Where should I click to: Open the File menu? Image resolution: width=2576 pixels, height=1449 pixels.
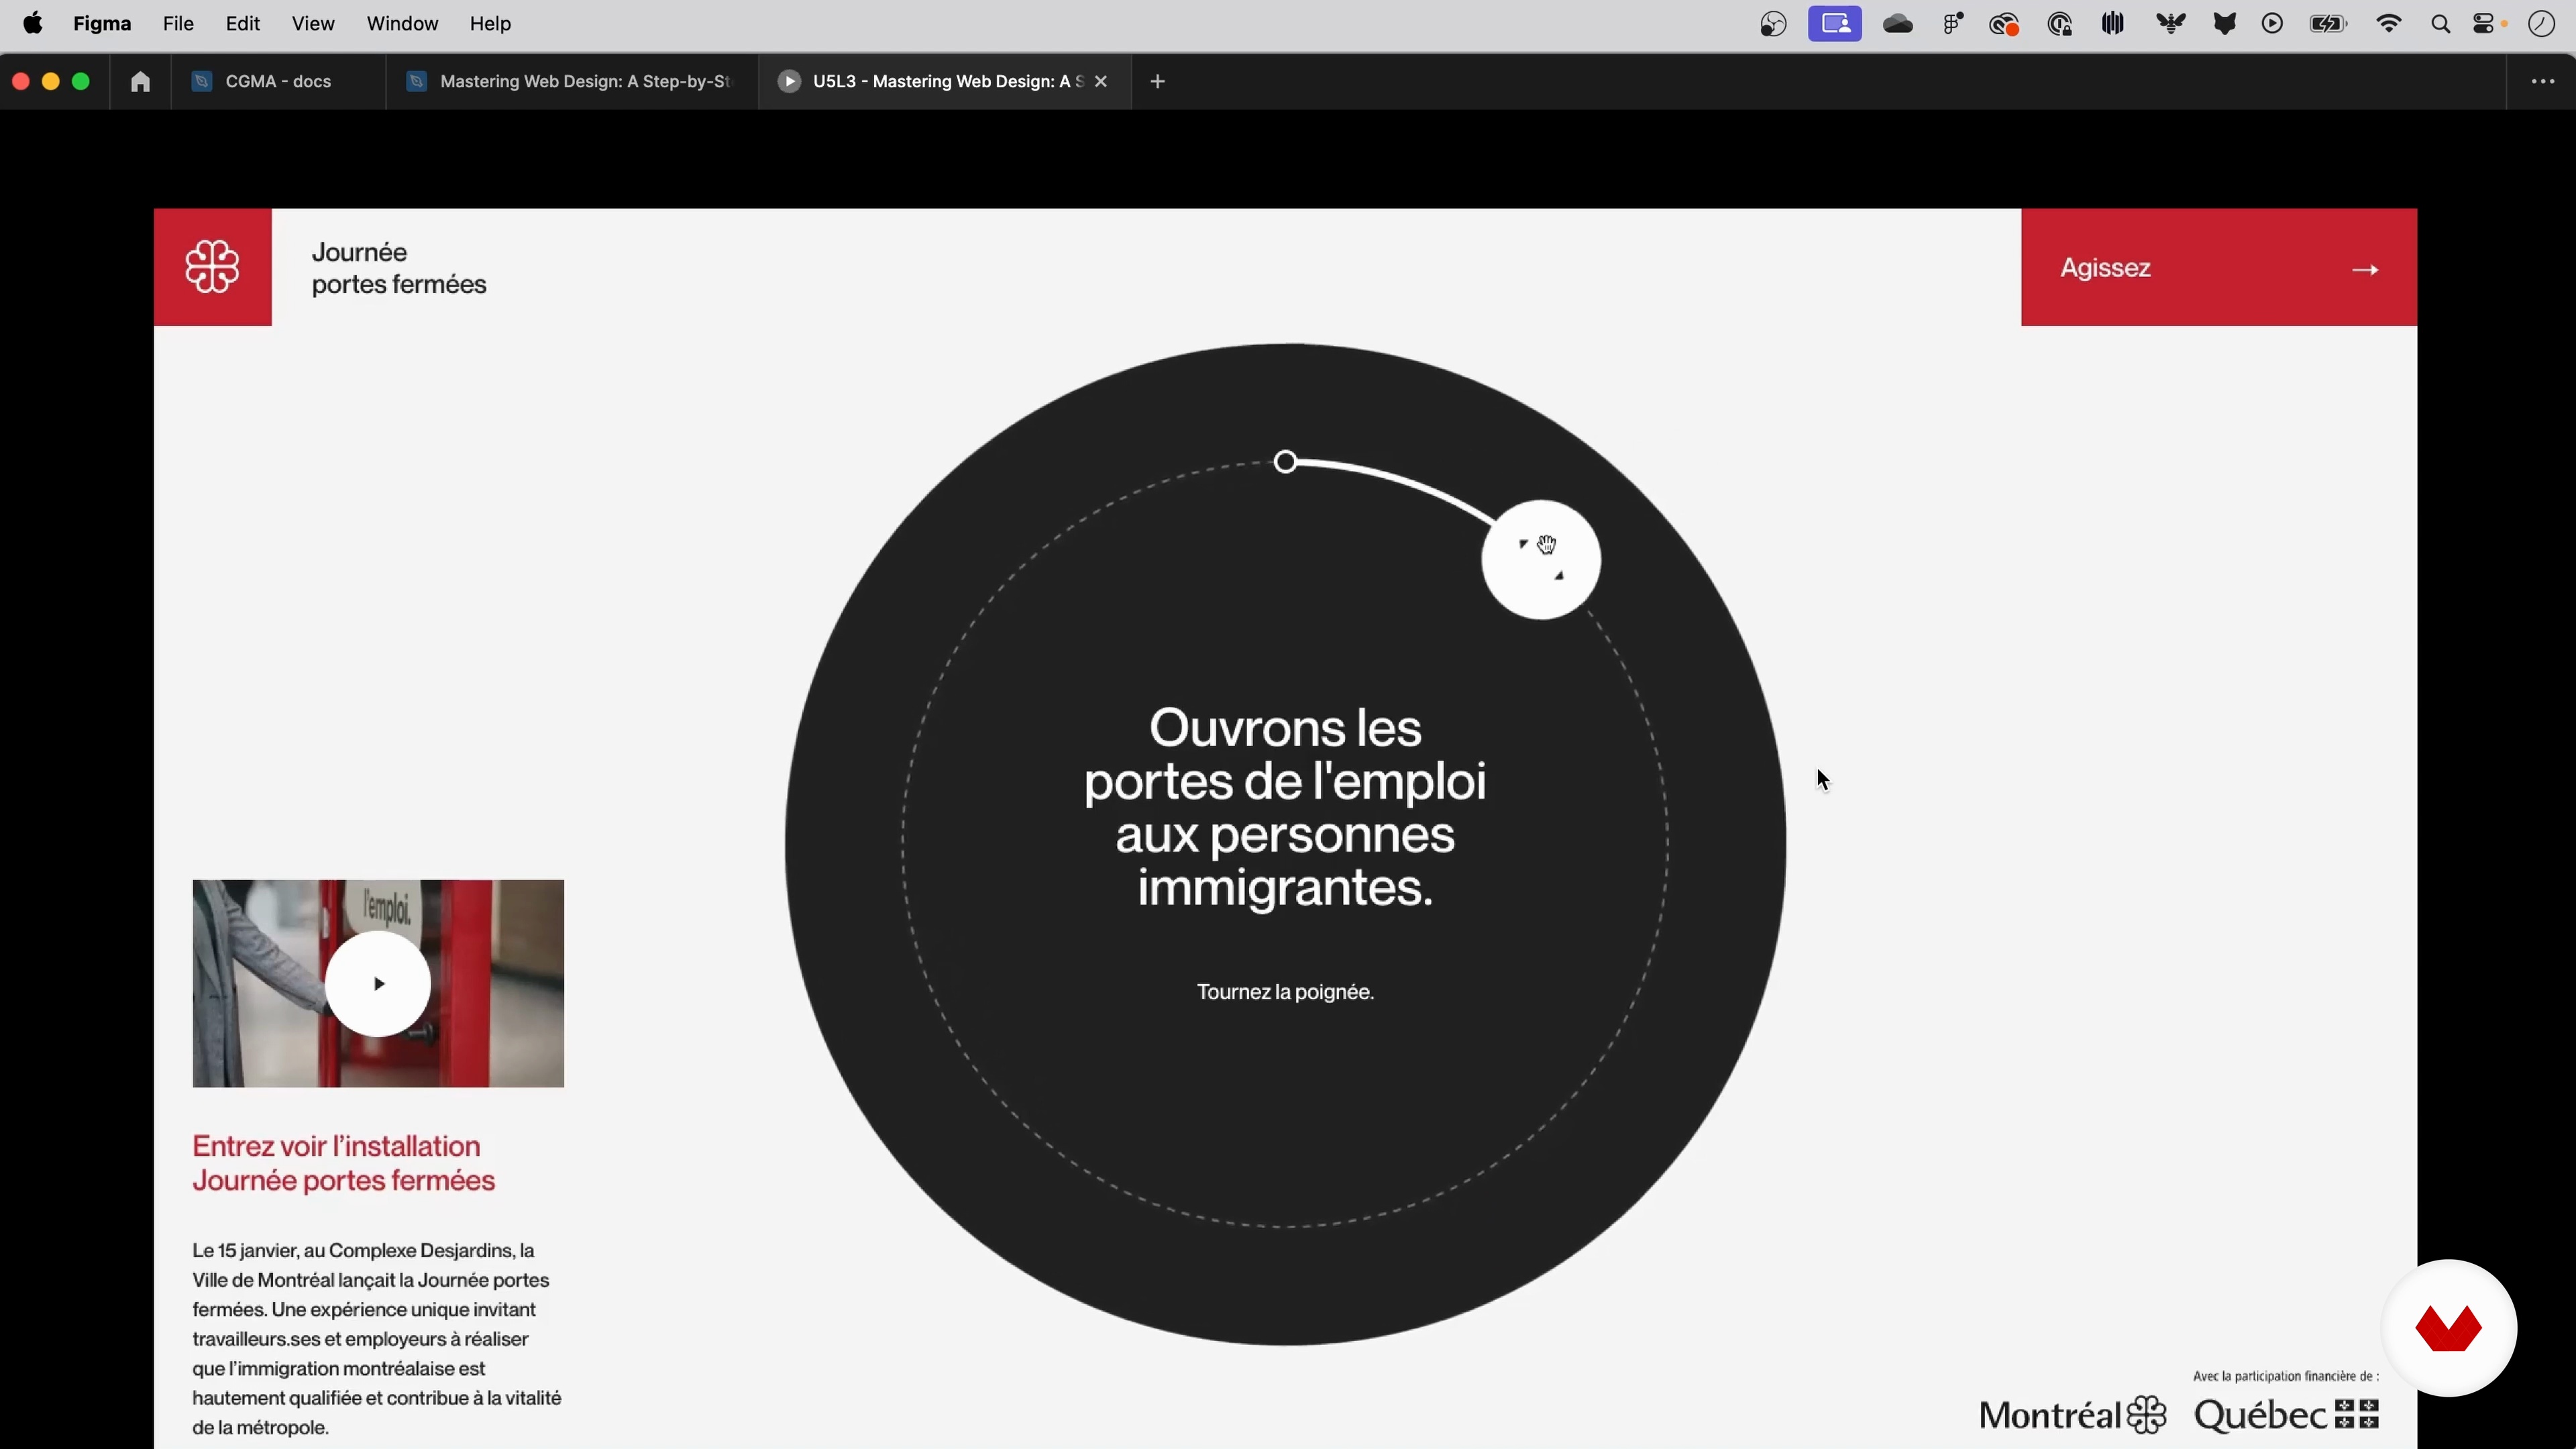coord(178,24)
